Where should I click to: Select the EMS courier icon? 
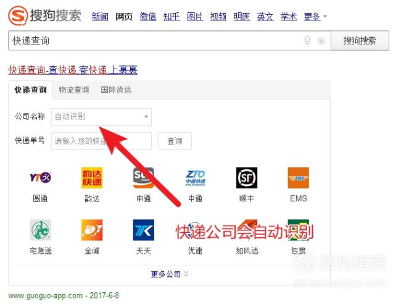[299, 178]
